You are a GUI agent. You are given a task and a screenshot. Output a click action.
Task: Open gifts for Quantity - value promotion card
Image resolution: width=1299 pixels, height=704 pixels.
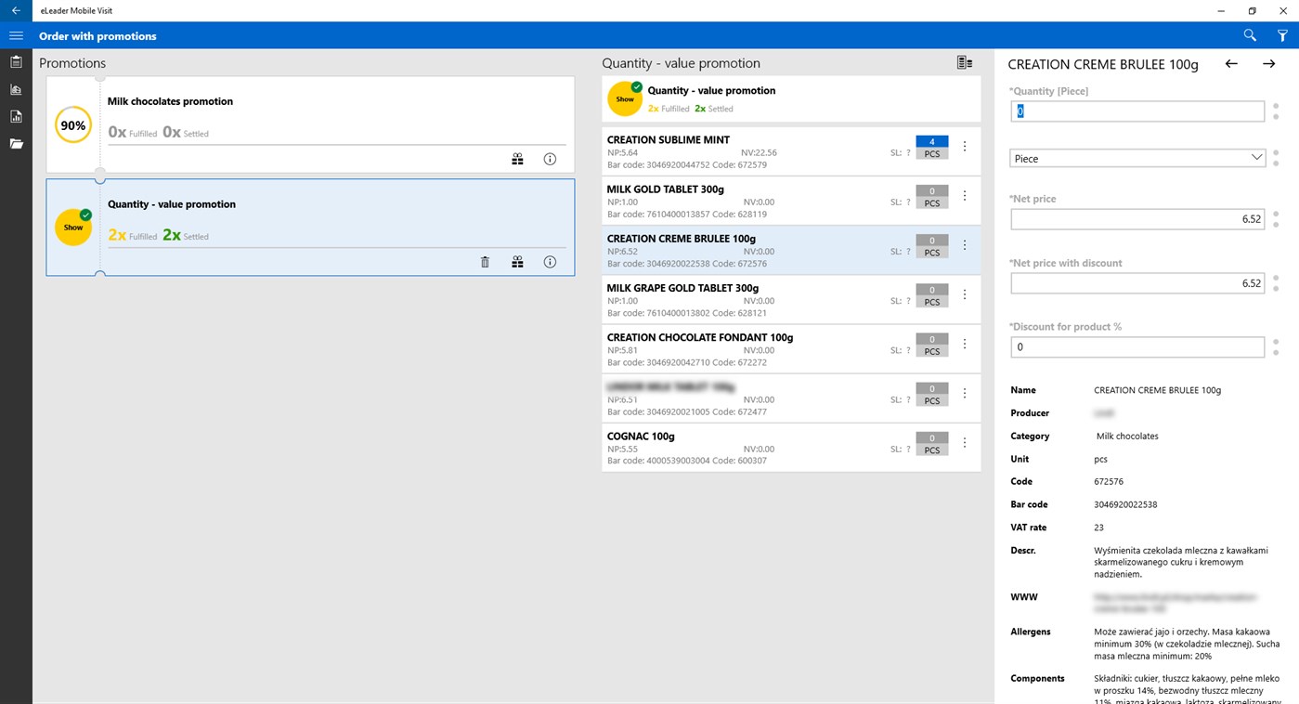coord(517,262)
